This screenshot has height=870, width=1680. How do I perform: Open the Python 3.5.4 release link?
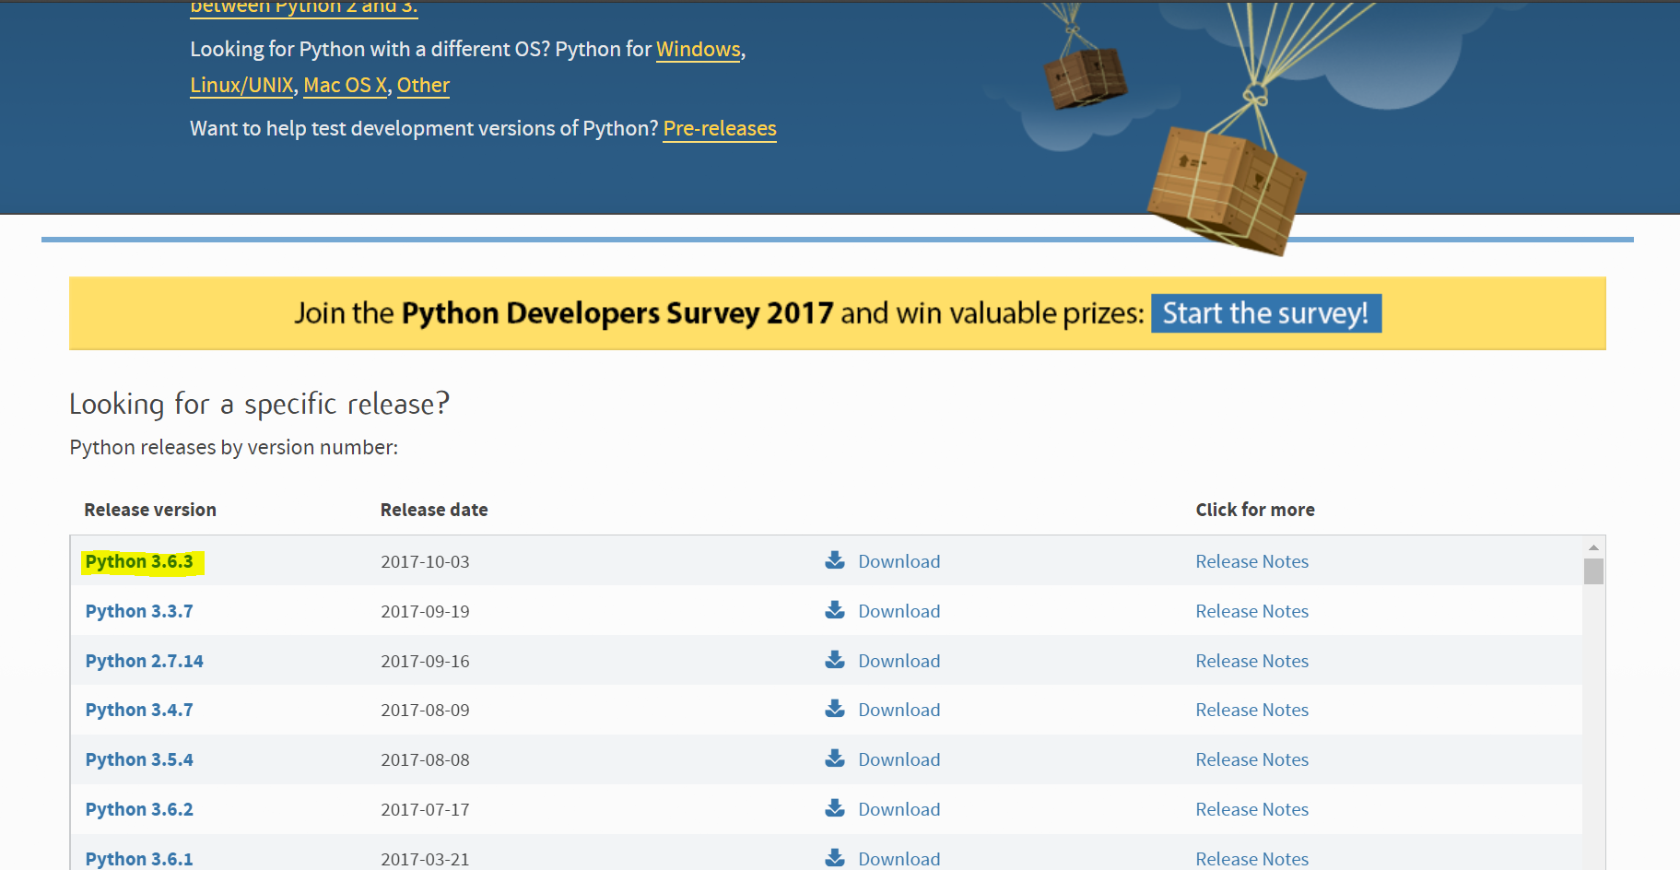click(x=139, y=759)
